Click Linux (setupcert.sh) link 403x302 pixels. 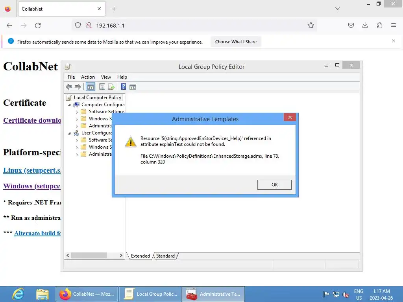(x=32, y=171)
